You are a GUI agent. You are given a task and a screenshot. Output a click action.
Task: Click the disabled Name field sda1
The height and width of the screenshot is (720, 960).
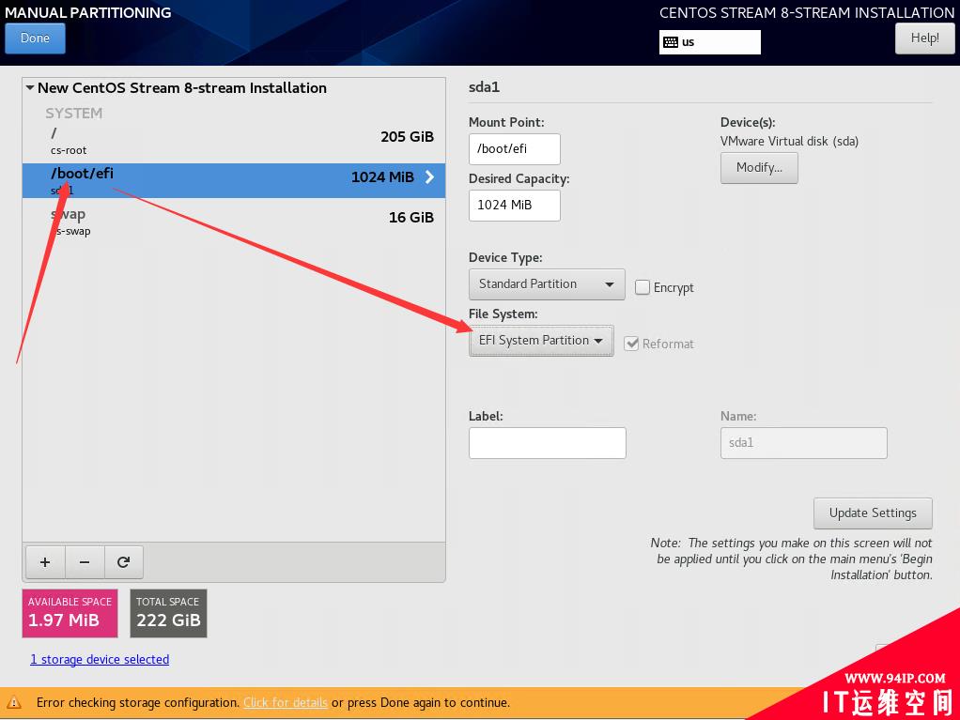[803, 443]
